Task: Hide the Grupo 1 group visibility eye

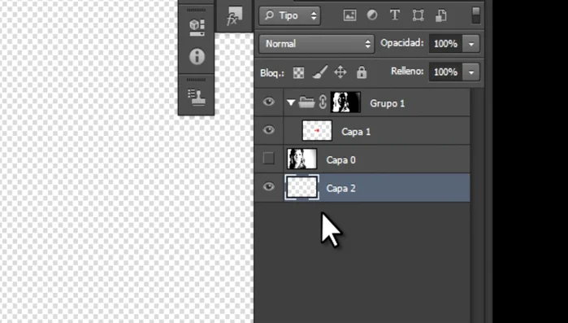Action: 268,102
